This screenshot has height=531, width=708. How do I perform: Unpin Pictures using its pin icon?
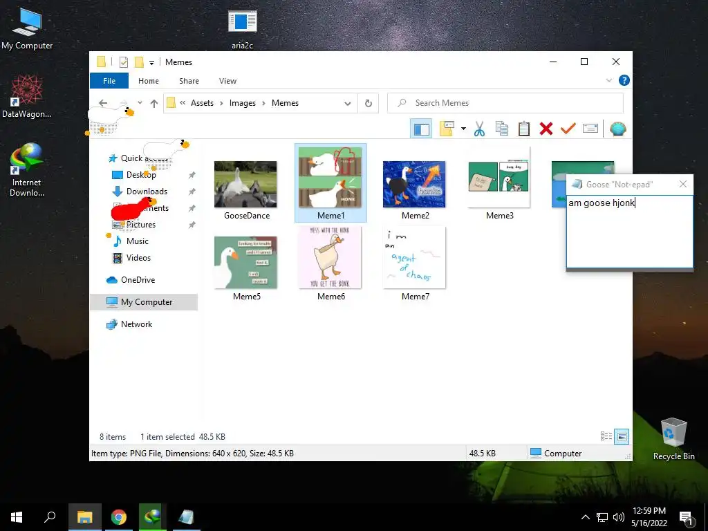pyautogui.click(x=192, y=225)
